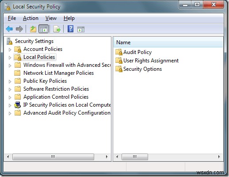The height and width of the screenshot is (177, 229).
Task: Click the Security Options folder icon
Action: (x=119, y=69)
